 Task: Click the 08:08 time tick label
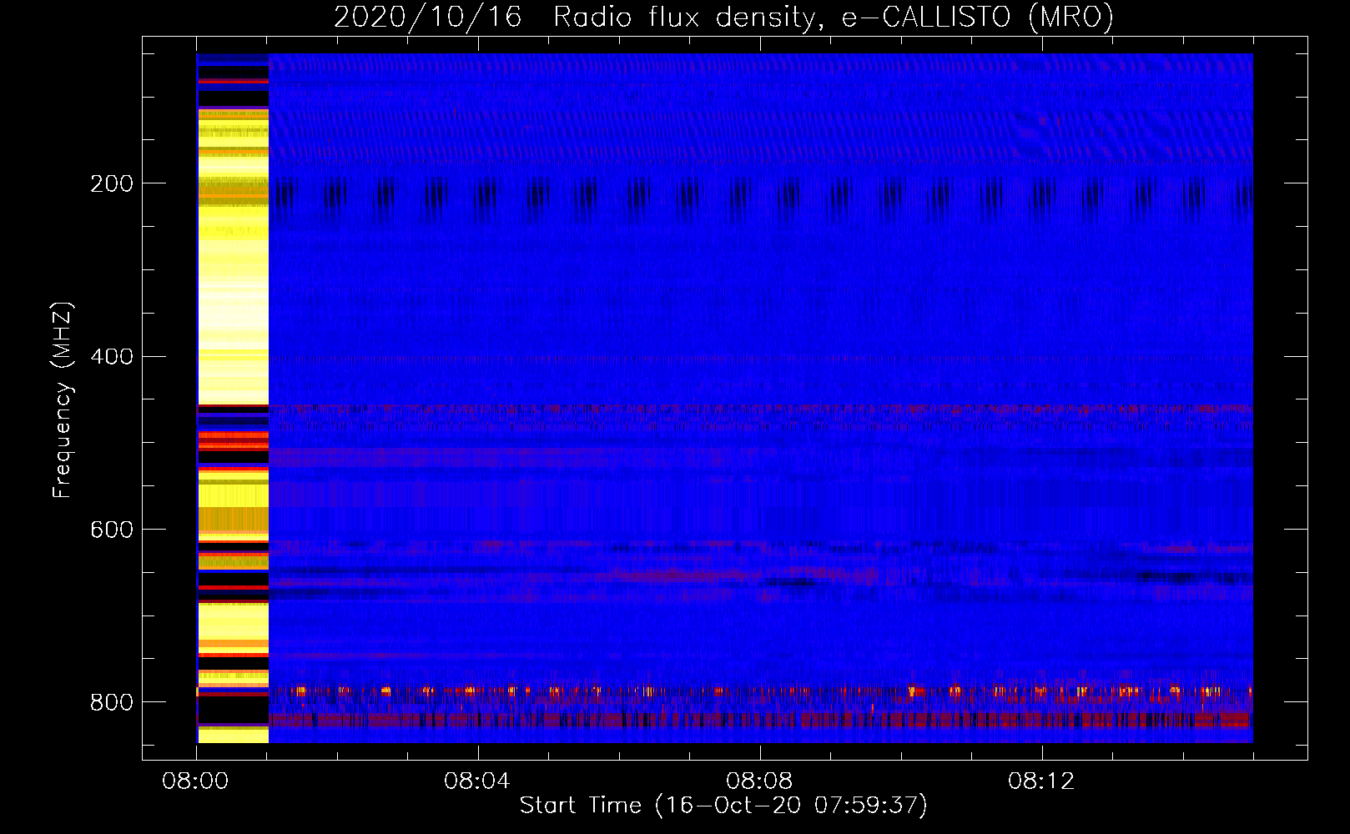[x=759, y=781]
